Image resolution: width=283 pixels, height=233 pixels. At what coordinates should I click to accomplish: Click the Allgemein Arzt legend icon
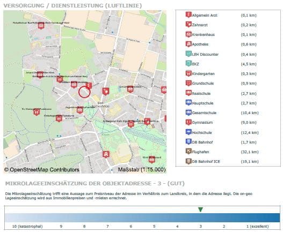tap(188, 15)
